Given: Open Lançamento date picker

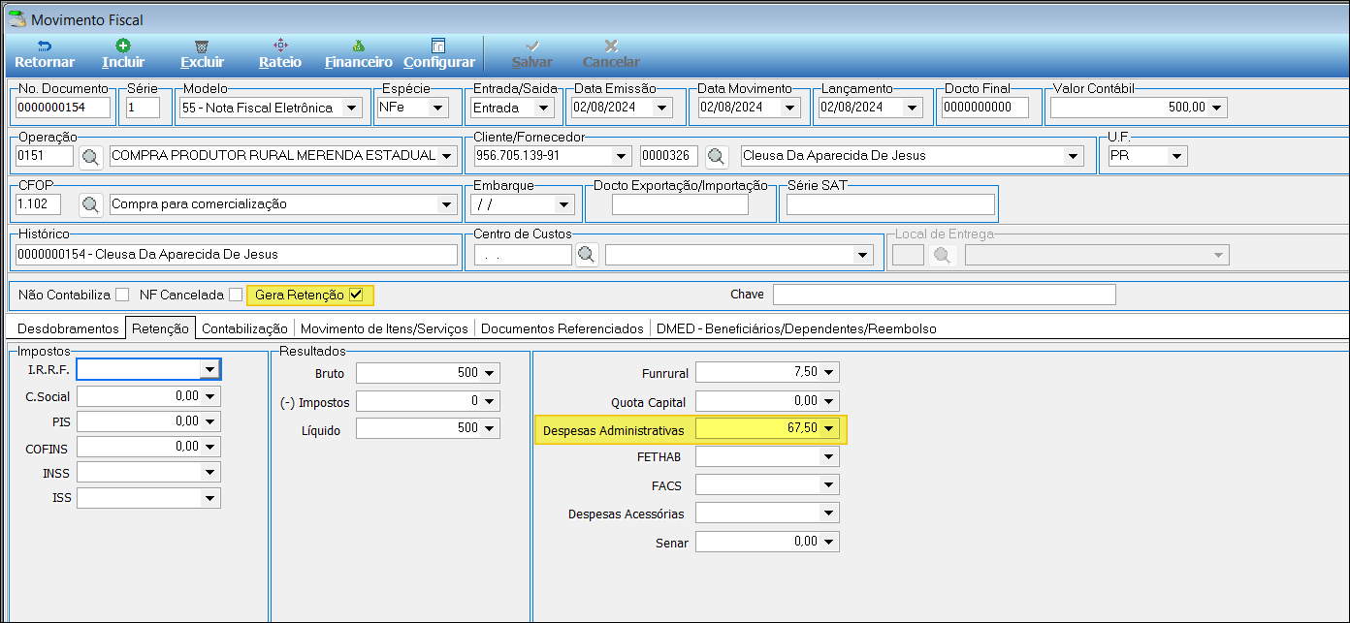Looking at the screenshot, I should 912,108.
